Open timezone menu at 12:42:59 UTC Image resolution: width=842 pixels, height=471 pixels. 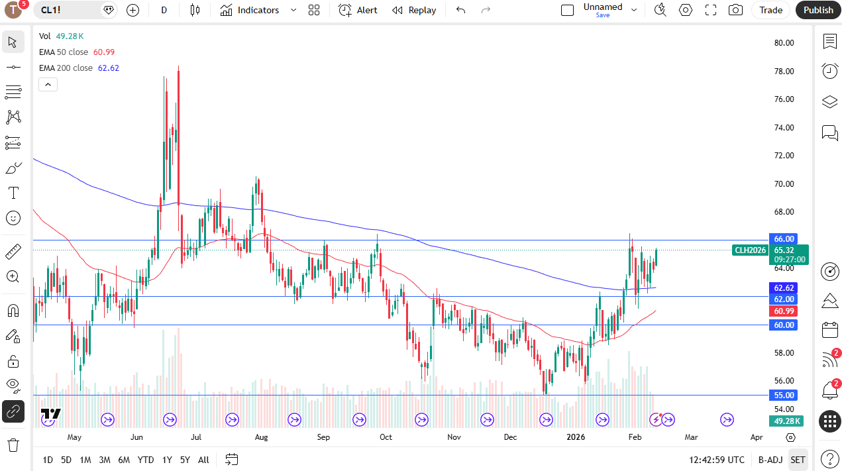click(x=716, y=460)
